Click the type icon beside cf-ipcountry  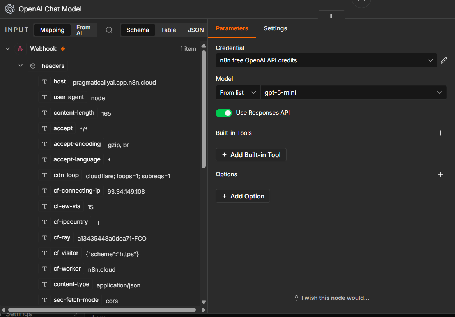pyautogui.click(x=45, y=222)
